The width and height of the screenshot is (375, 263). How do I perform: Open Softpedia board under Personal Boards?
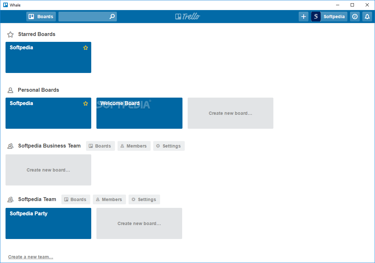pyautogui.click(x=48, y=113)
